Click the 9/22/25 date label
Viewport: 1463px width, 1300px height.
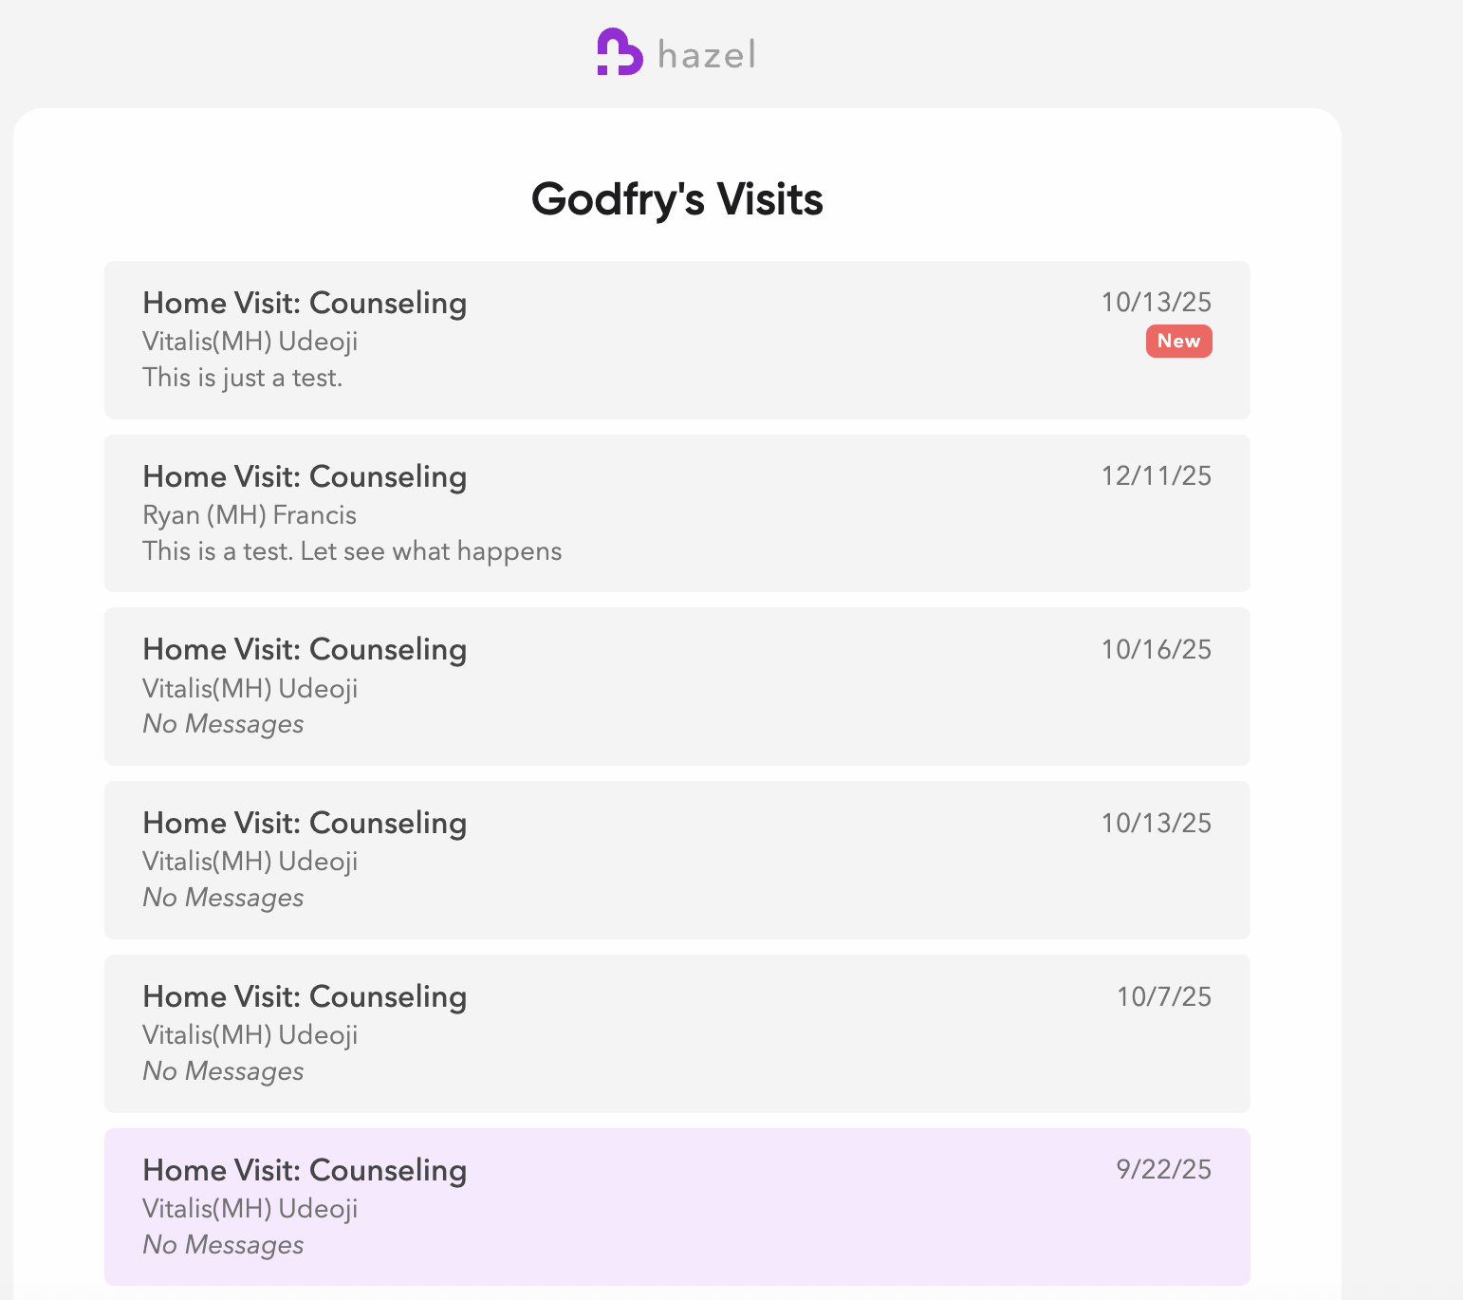(1163, 1169)
